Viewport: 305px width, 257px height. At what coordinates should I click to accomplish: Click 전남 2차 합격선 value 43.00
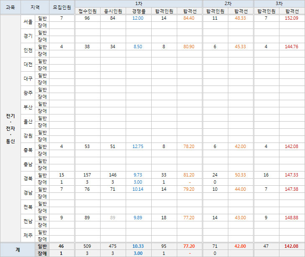point(240,218)
